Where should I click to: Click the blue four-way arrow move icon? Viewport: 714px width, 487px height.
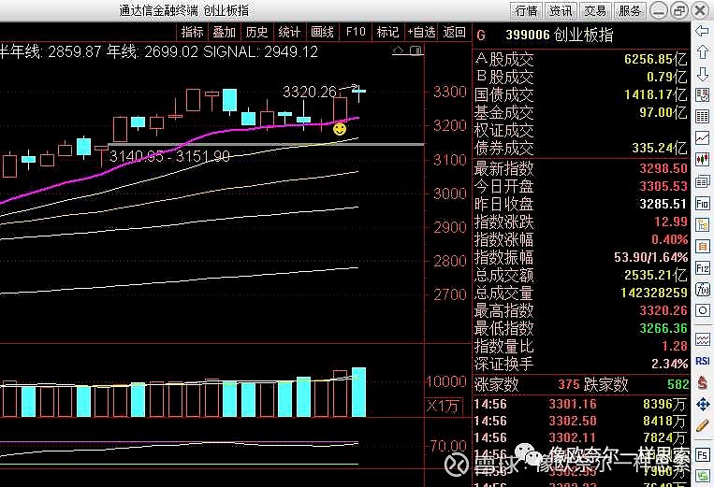[x=702, y=404]
